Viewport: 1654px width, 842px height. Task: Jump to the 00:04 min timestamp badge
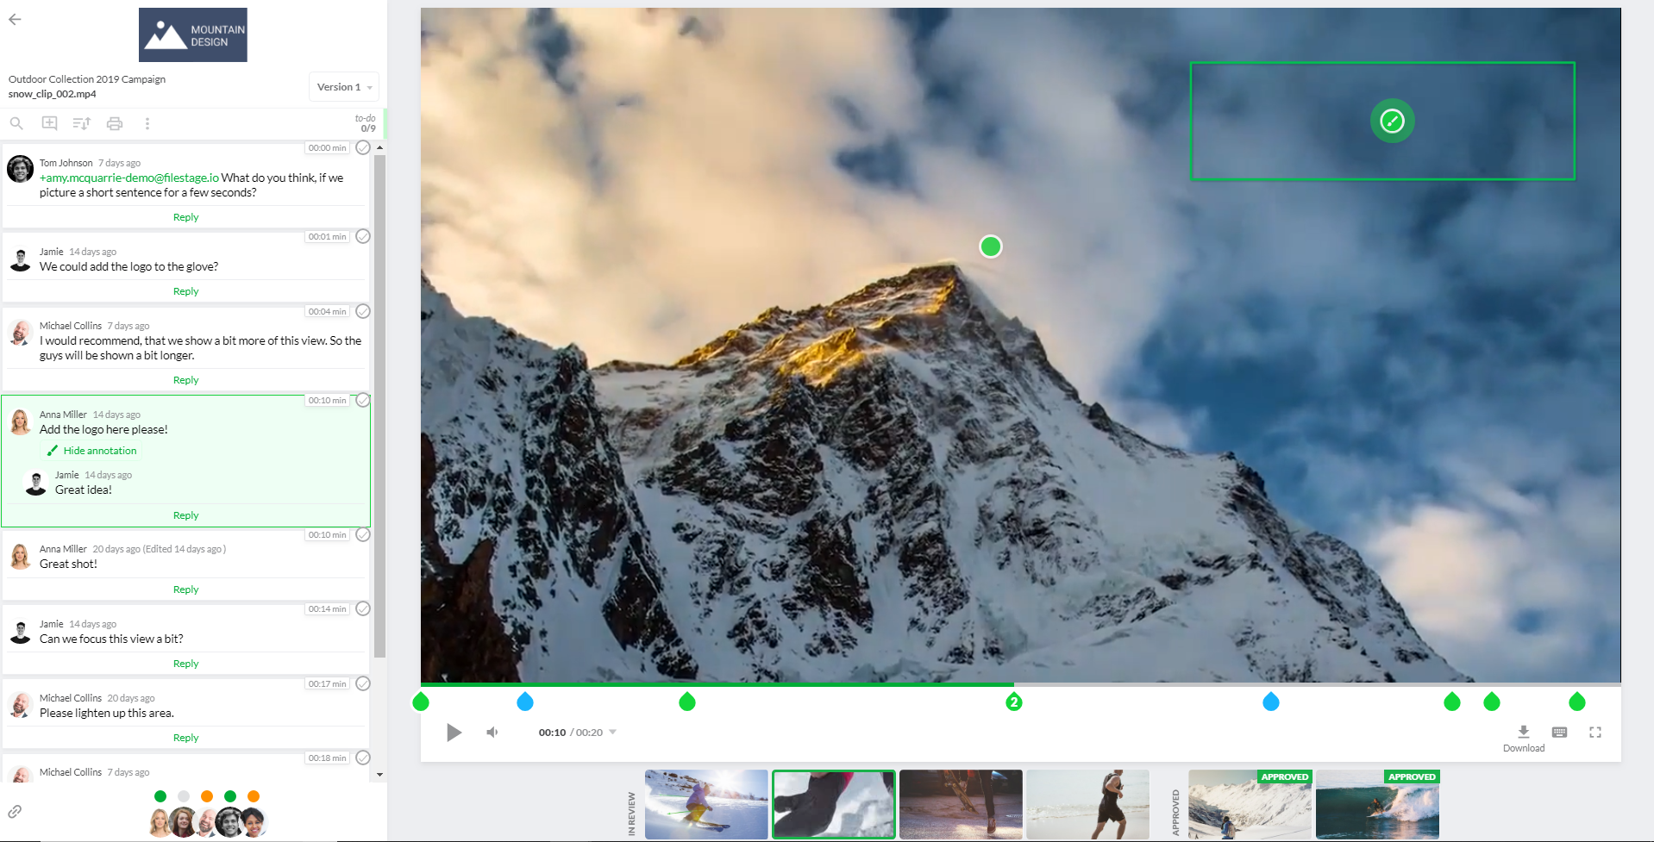pos(328,312)
